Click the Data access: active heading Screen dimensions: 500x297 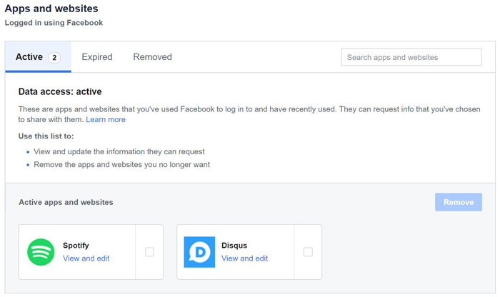(x=60, y=91)
